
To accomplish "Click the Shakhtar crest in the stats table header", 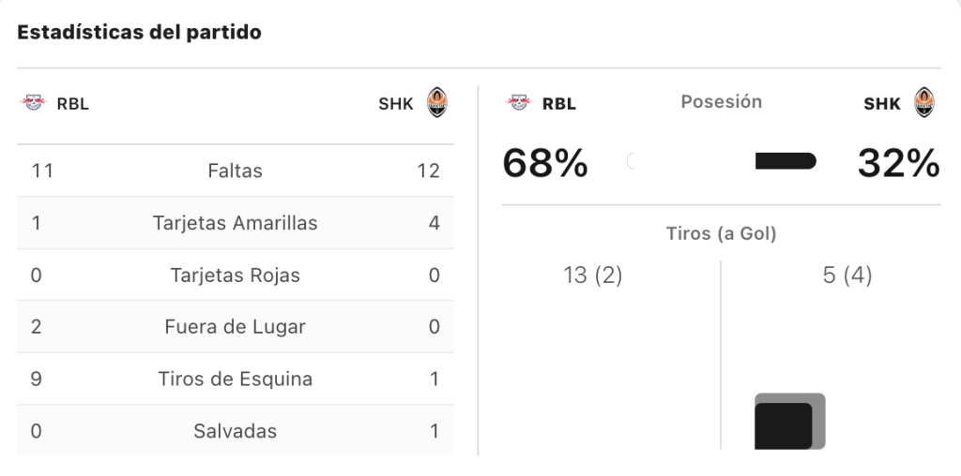I will [437, 102].
